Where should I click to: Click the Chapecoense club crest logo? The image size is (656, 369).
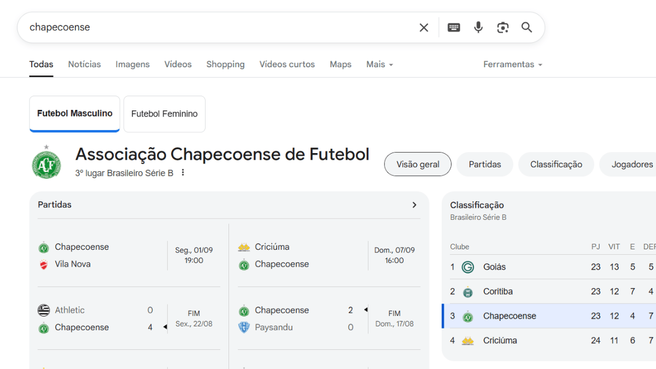pos(46,162)
